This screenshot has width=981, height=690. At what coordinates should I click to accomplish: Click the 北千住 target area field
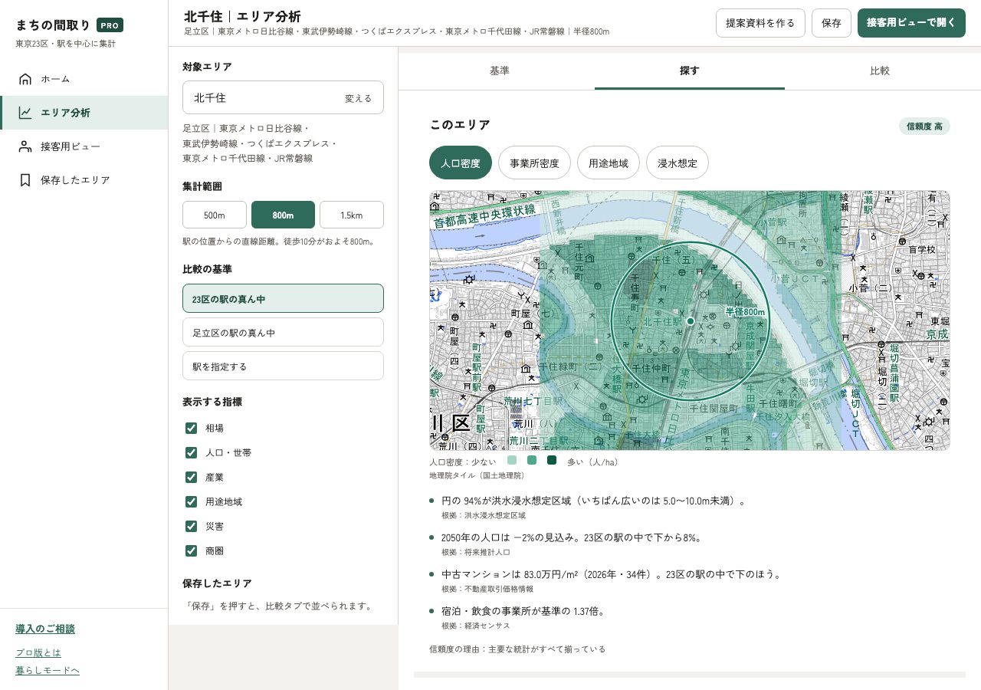point(283,97)
